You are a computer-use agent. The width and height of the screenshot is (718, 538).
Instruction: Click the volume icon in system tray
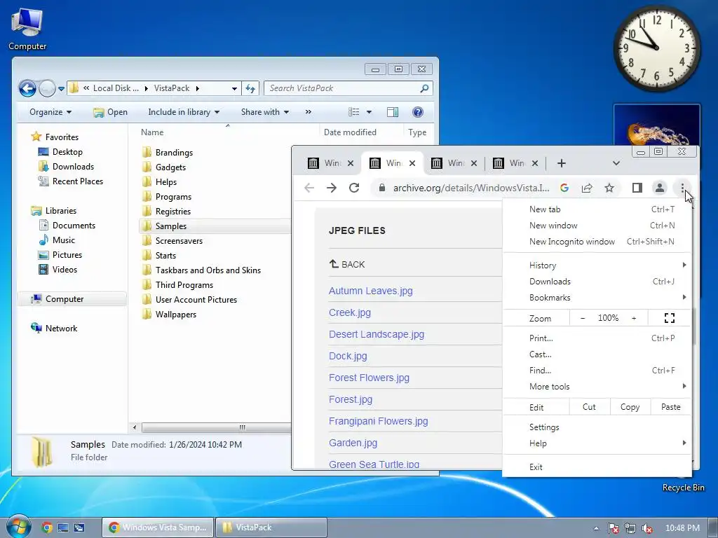647,528
